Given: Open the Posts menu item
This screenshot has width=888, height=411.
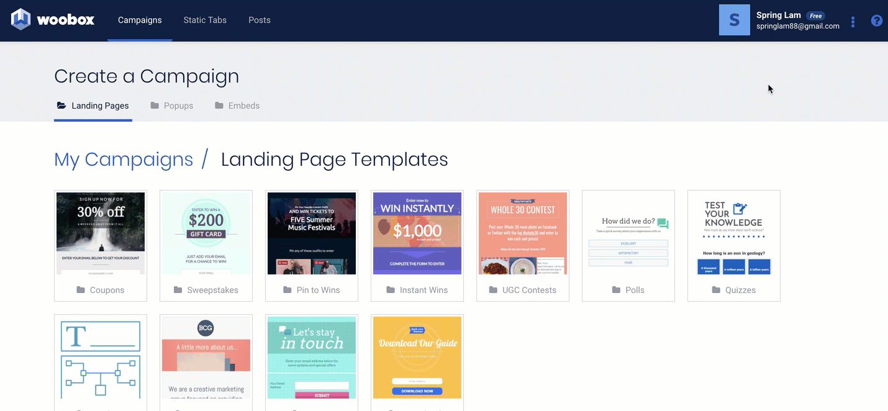Looking at the screenshot, I should [259, 20].
